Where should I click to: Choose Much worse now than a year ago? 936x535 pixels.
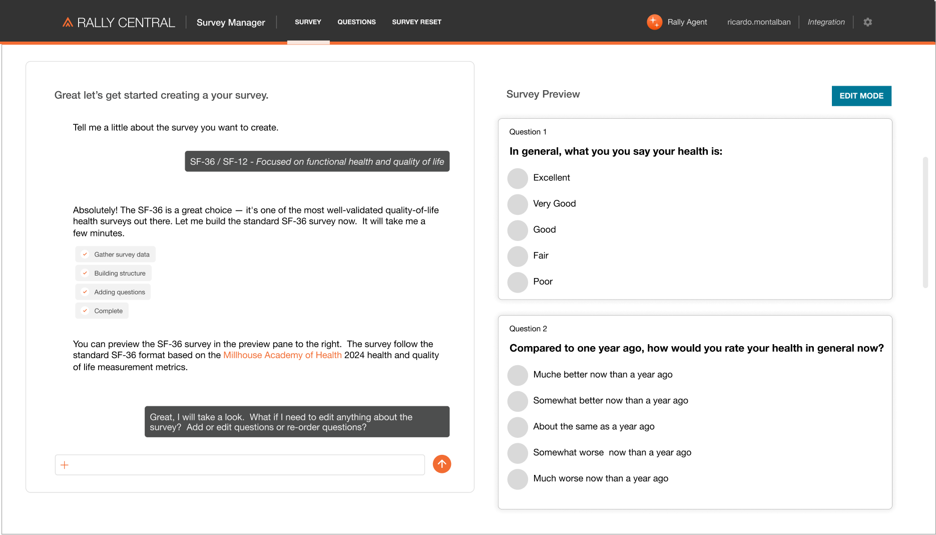[518, 479]
